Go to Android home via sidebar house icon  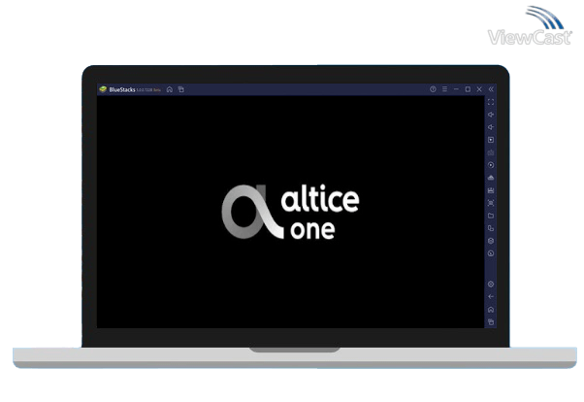pos(491,310)
